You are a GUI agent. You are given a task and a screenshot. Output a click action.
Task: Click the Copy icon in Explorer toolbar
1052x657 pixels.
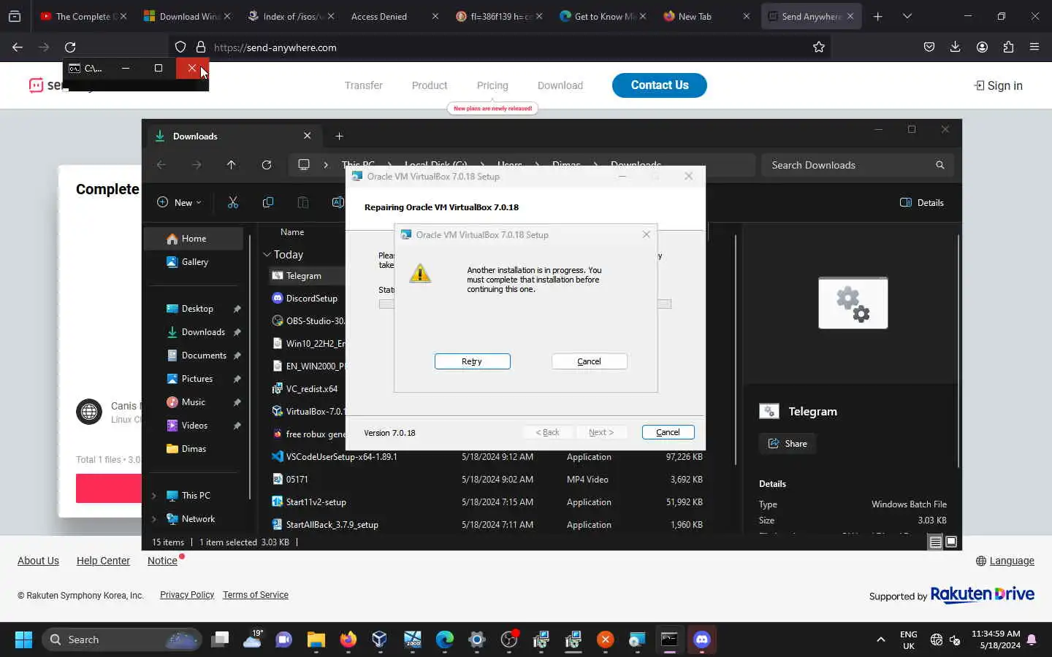tap(268, 202)
